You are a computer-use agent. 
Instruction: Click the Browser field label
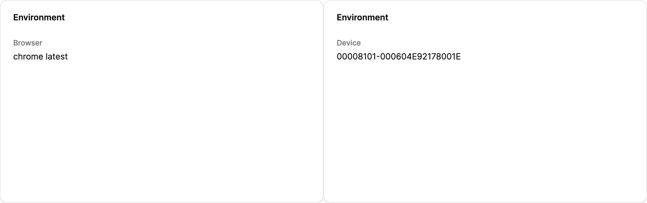click(x=28, y=43)
